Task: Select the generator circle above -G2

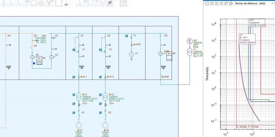Action: [105, 125]
